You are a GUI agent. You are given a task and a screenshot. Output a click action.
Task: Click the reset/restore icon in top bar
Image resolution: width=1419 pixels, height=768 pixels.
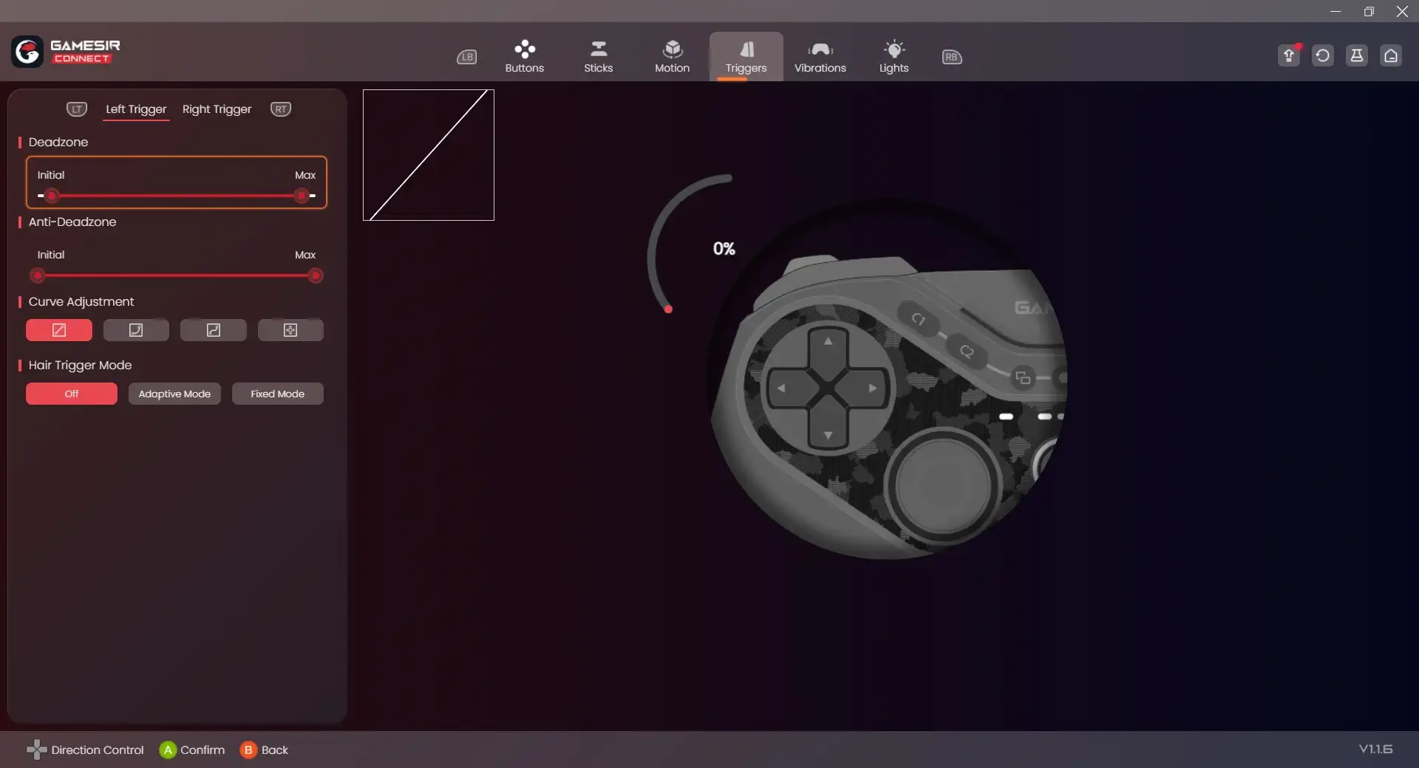click(x=1322, y=55)
